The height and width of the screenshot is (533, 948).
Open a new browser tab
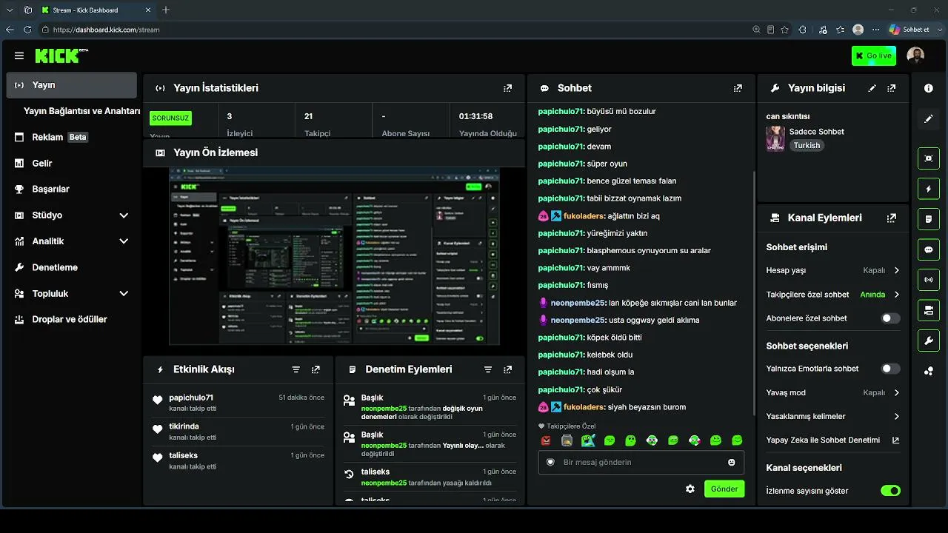click(166, 10)
